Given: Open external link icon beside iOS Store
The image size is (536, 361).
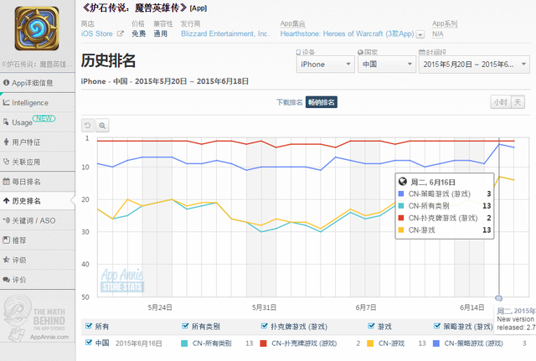Looking at the screenshot, I should [120, 34].
